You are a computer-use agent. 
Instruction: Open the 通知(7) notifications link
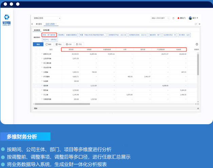(x=181, y=18)
